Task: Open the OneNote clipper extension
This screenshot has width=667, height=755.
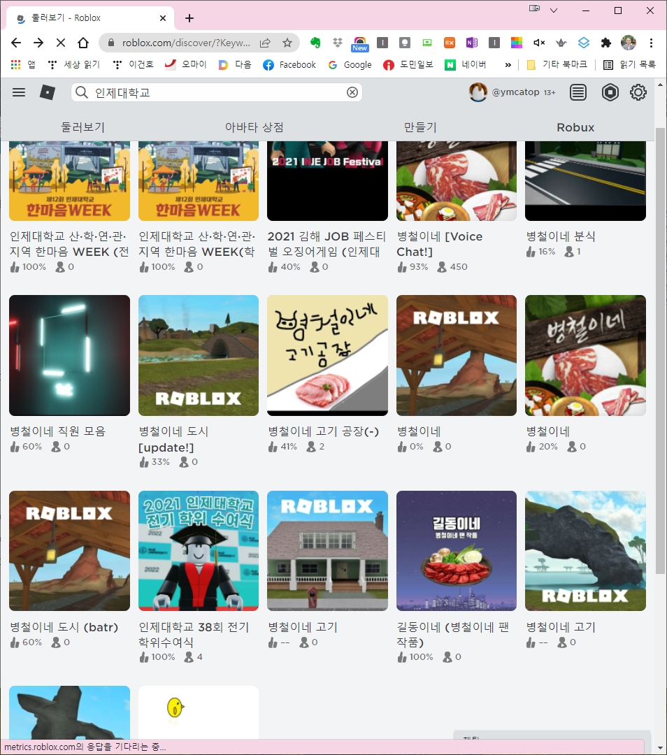Action: tap(472, 43)
